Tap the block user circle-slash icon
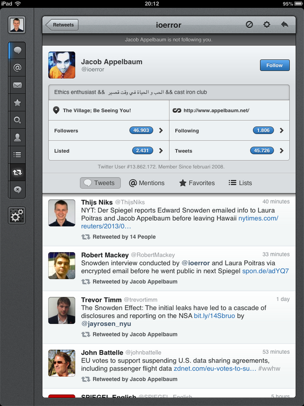Image resolution: width=304 pixels, height=406 pixels. [249, 24]
